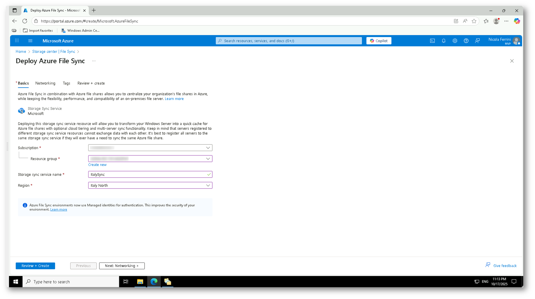
Task: Click the Windows taskbar search box
Action: click(71, 282)
